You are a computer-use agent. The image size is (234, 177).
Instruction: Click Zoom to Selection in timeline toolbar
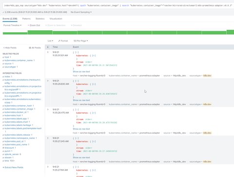click(56, 25)
